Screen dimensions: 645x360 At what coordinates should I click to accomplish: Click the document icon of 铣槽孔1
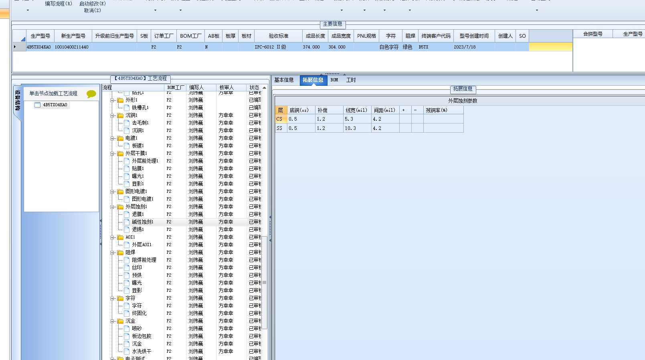pos(127,108)
